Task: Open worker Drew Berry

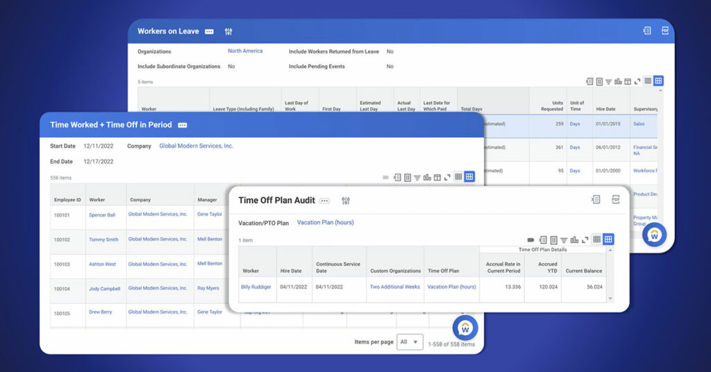Action: [100, 312]
